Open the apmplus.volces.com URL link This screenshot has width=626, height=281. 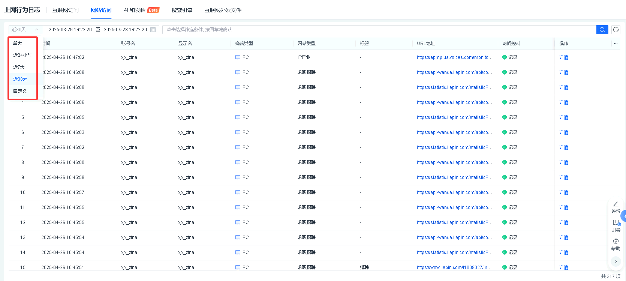454,57
